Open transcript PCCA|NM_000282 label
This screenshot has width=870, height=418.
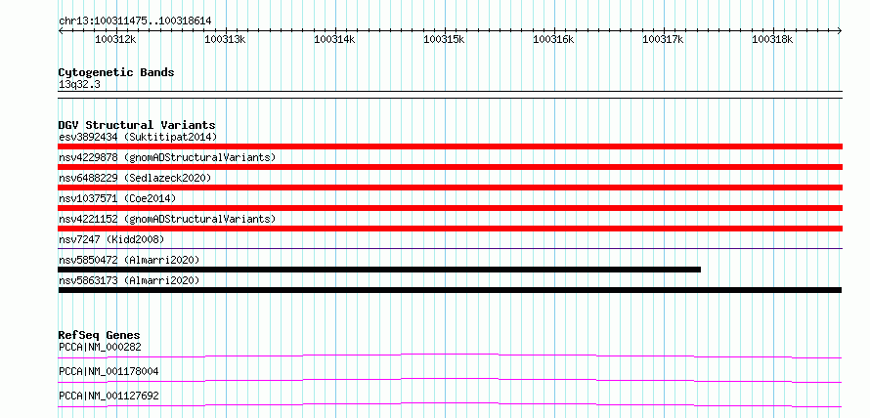[x=100, y=347]
